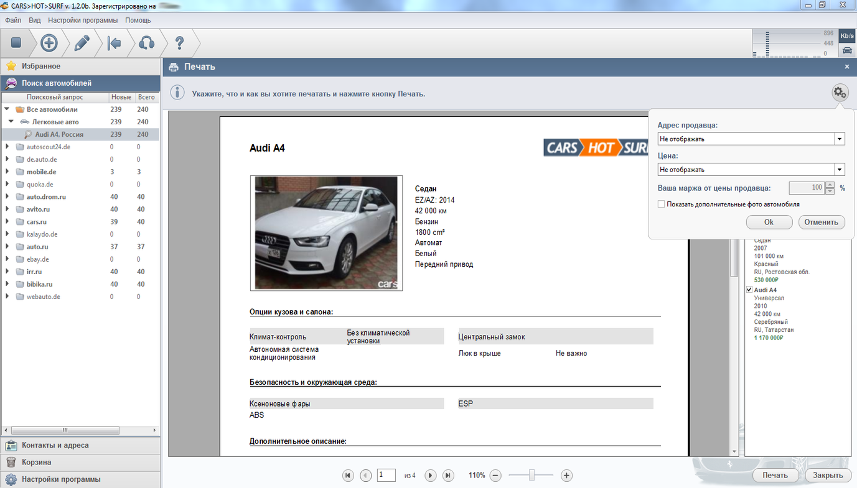
Task: Close the Печать panel with the X
Action: tap(847, 67)
